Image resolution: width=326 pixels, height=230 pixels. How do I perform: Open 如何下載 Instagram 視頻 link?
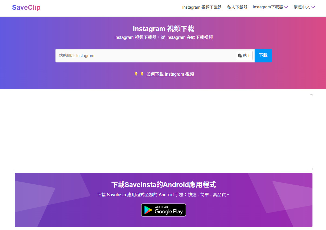(170, 74)
